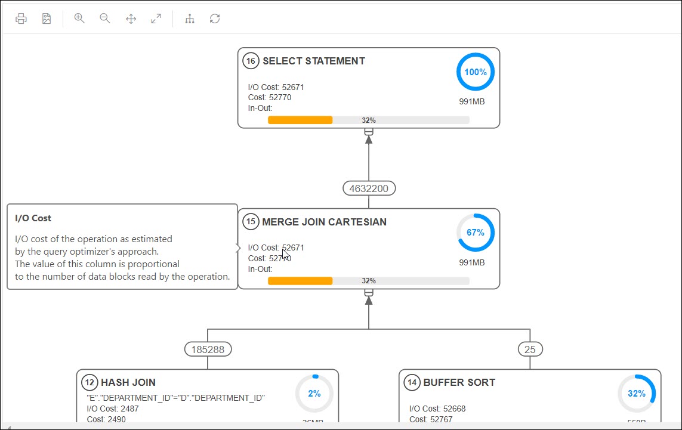Click the Zoom Out magnifier icon
Screen dimensions: 682x430
click(x=104, y=18)
